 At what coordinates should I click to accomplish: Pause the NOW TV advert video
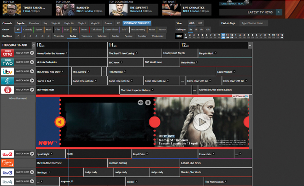click(x=148, y=103)
